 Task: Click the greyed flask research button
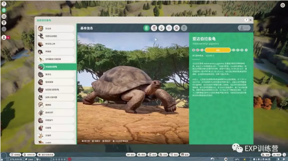coord(244,28)
